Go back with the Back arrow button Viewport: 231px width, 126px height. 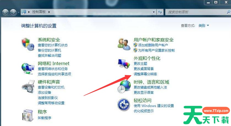pos(6,12)
